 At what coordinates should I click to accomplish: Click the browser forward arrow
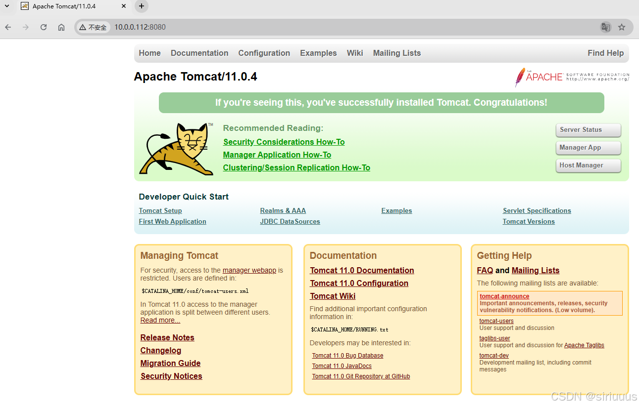pyautogui.click(x=26, y=27)
